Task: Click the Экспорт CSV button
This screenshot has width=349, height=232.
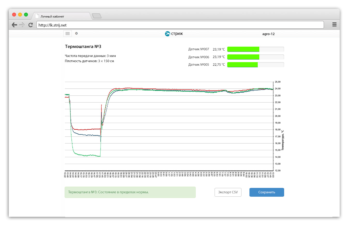Action: 228,192
